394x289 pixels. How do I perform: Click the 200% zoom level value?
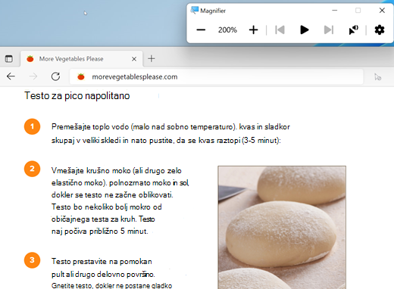[x=227, y=30]
